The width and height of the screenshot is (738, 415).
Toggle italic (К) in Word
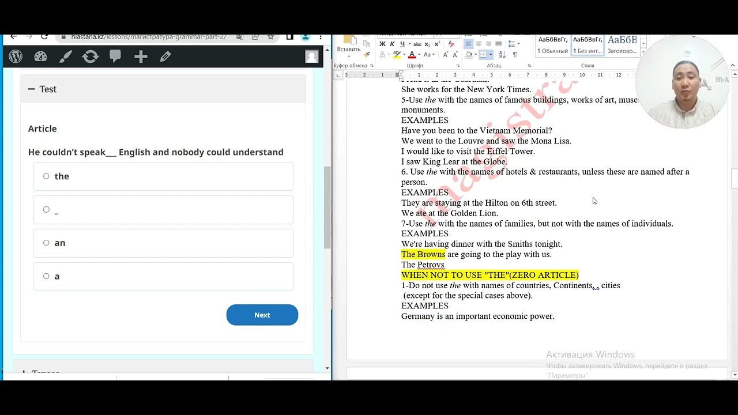(x=392, y=44)
